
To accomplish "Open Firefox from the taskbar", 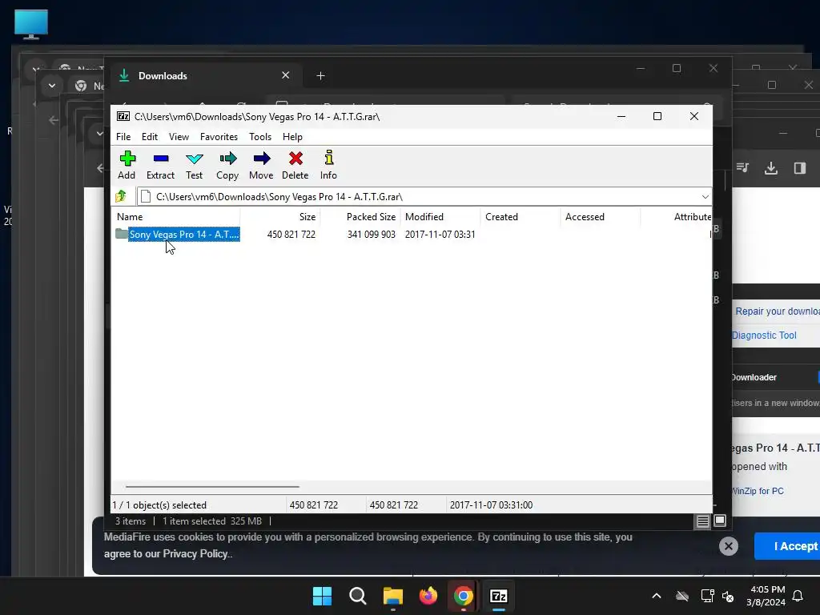I will (x=428, y=596).
